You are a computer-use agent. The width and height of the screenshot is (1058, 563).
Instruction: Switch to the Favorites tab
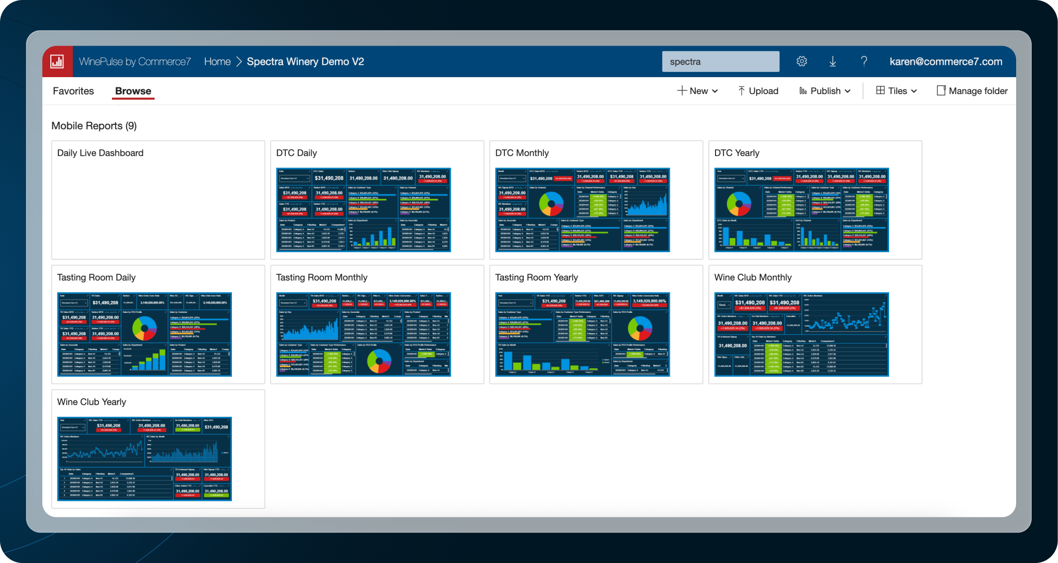pos(73,91)
